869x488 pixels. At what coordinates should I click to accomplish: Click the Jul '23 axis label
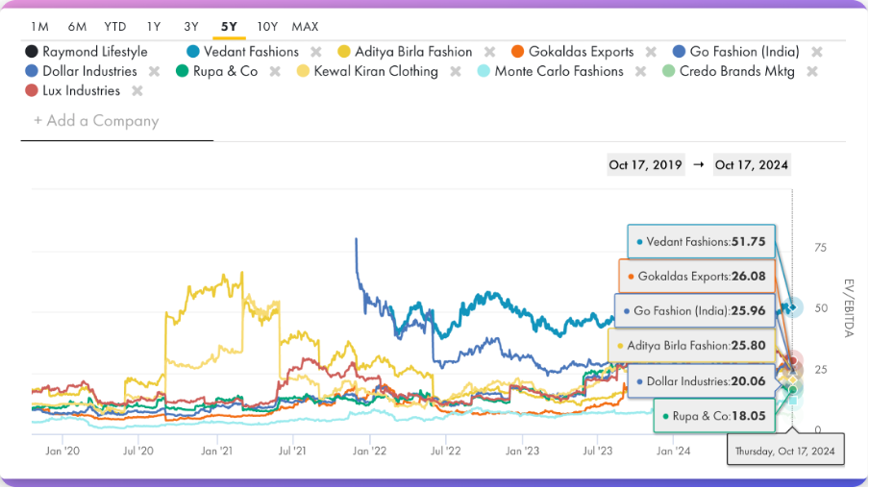598,451
